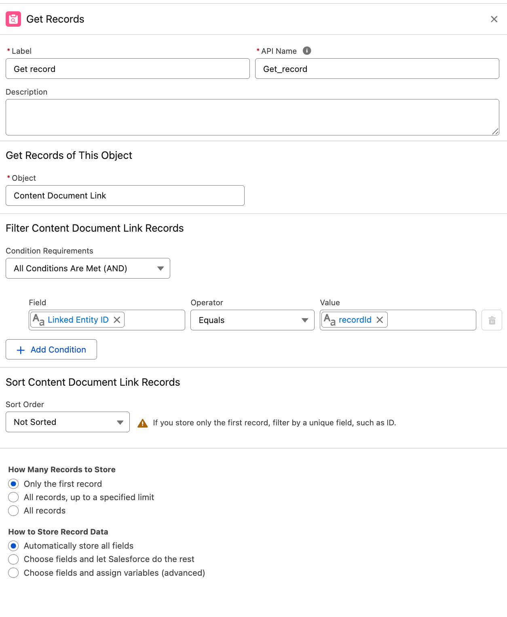Viewport: 507px width, 617px height.
Task: Click the warning triangle icon near Sort Order
Action: pyautogui.click(x=143, y=423)
